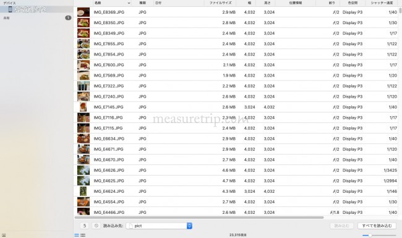Click the horizontal scrollbar below list
This screenshot has width=402, height=238.
click(x=199, y=218)
